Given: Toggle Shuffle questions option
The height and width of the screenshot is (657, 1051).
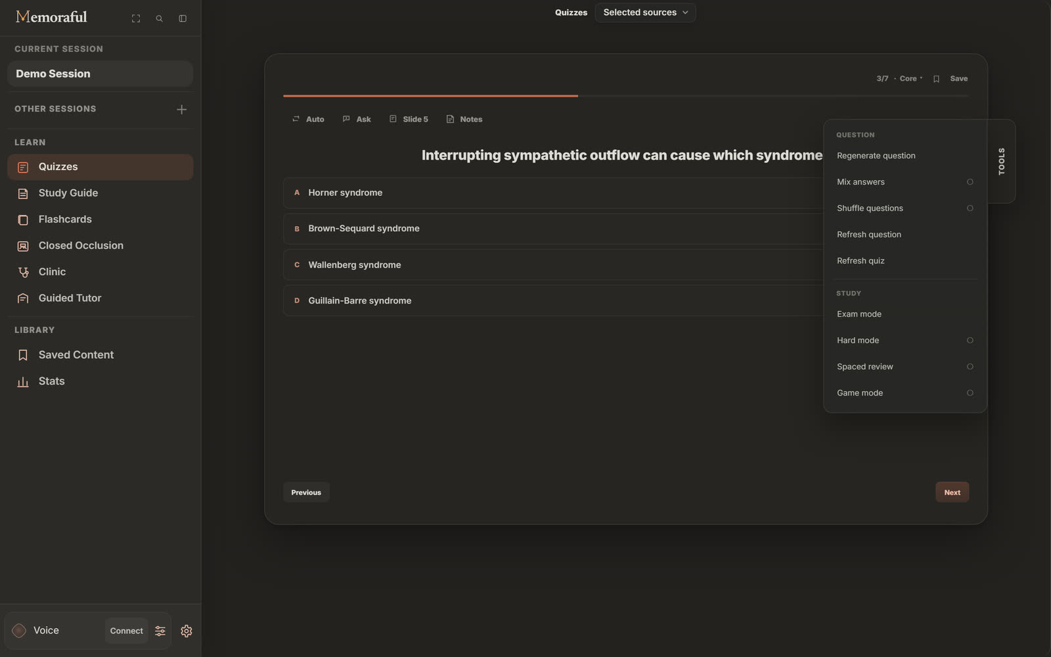Looking at the screenshot, I should point(970,208).
